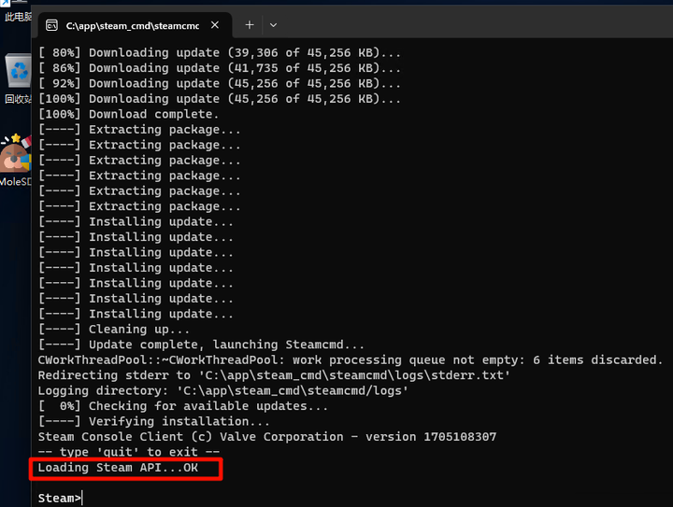
Task: Click the CWorkThreadPool warning line
Action: tap(351, 360)
